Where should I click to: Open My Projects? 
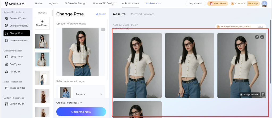tap(196, 3)
